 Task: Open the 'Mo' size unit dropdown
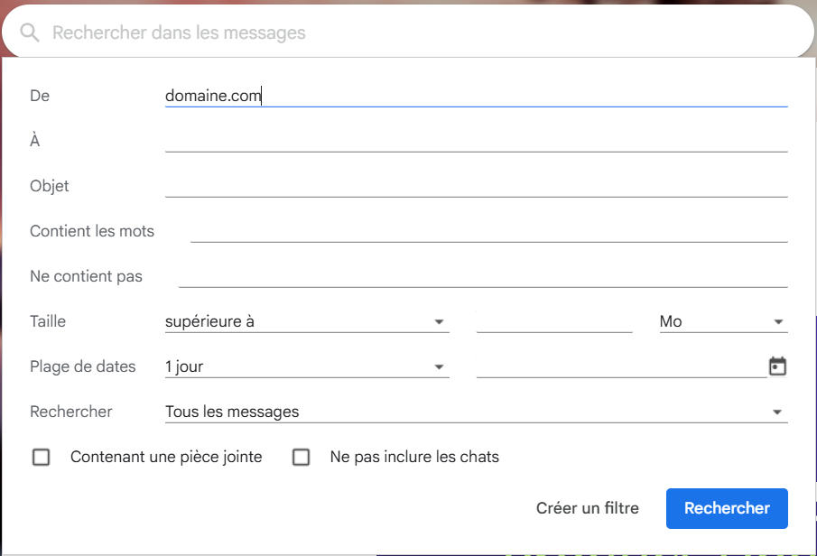(x=722, y=321)
